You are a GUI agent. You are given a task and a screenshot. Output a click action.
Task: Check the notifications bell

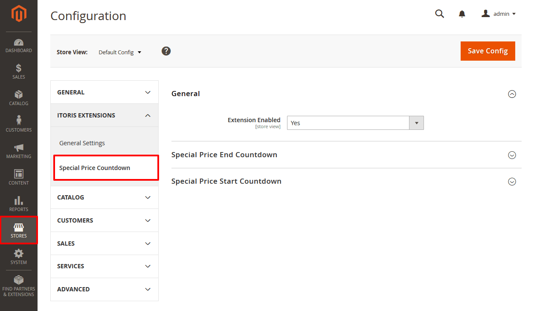[461, 14]
